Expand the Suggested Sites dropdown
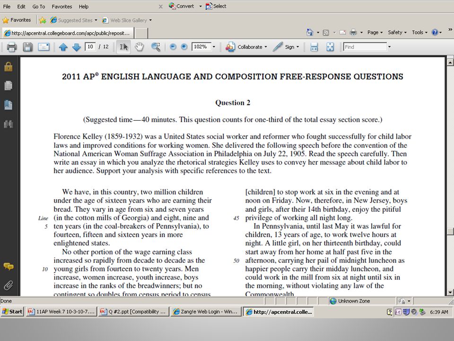 (96, 20)
